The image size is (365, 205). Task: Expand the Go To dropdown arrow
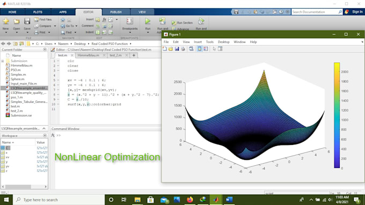click(76, 26)
